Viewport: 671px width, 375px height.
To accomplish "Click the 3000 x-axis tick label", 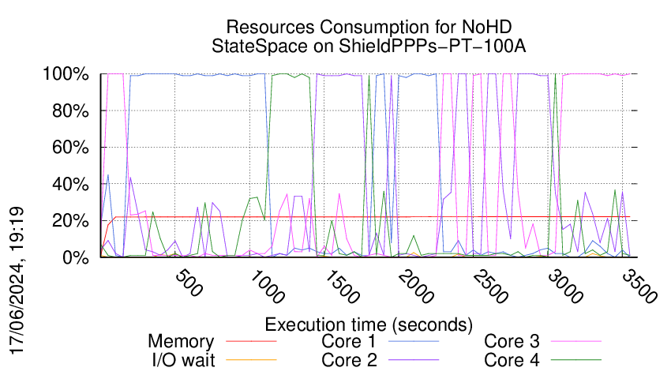I will click(x=565, y=287).
